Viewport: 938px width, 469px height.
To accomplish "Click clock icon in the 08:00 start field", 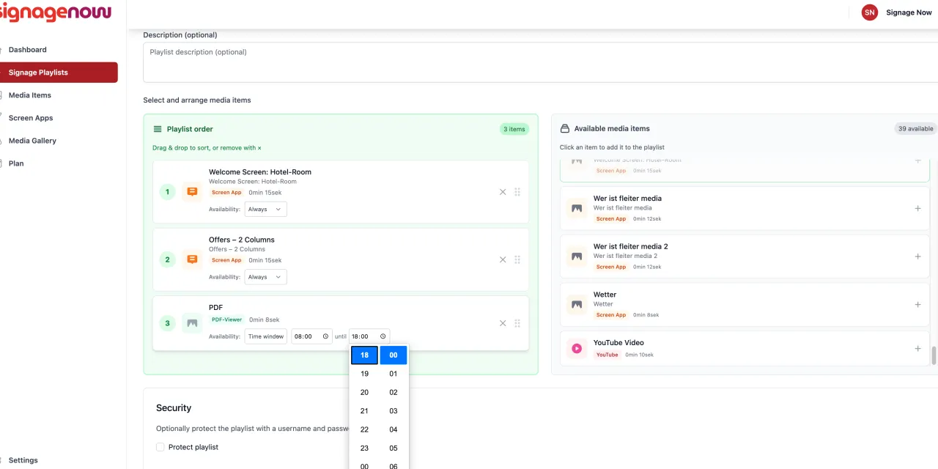I will 325,336.
